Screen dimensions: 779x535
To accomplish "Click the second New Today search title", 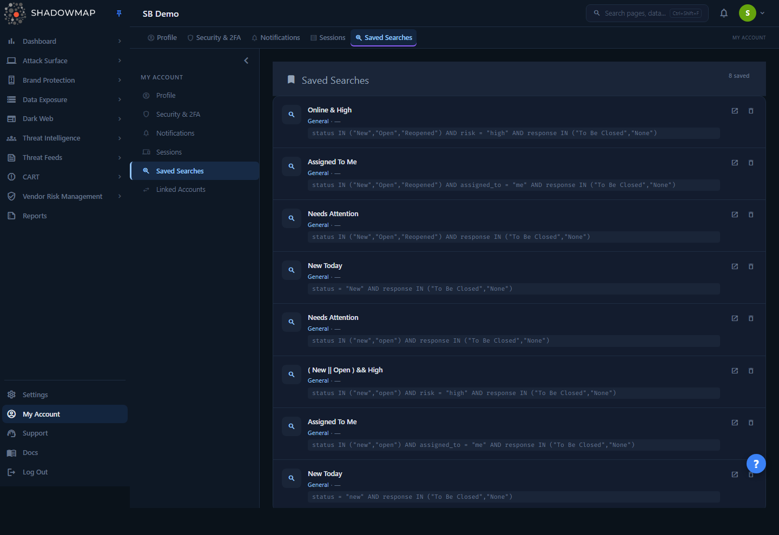I will point(325,473).
